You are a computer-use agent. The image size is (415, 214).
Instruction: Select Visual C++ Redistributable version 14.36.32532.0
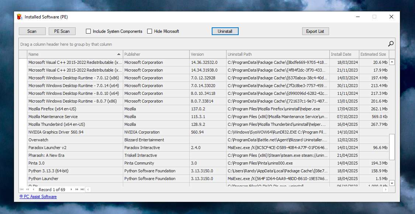point(208,62)
